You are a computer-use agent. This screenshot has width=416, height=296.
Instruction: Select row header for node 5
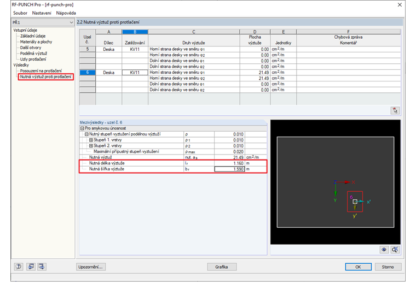click(87, 49)
